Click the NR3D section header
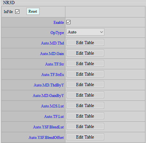This screenshot has width=146, height=143. tap(9, 3)
